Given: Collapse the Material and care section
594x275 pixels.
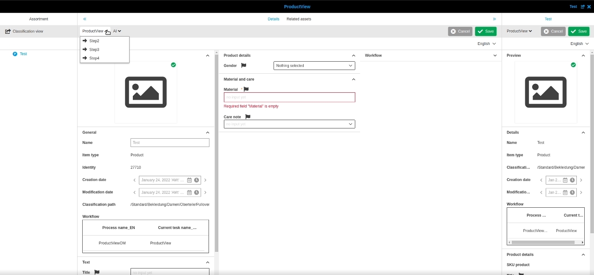Looking at the screenshot, I should point(353,79).
